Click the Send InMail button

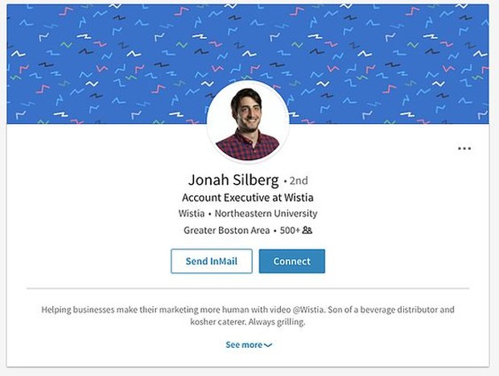click(x=211, y=261)
